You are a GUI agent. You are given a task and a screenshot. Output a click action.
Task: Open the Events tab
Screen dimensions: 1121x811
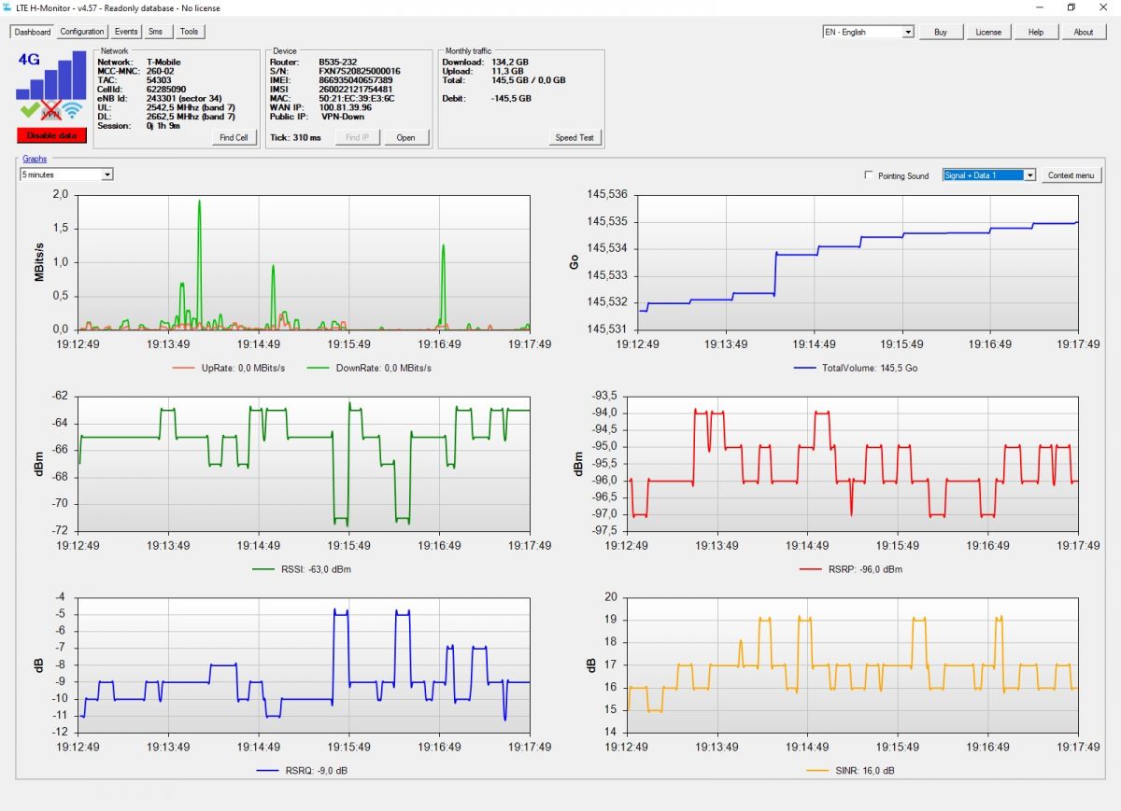pyautogui.click(x=126, y=32)
